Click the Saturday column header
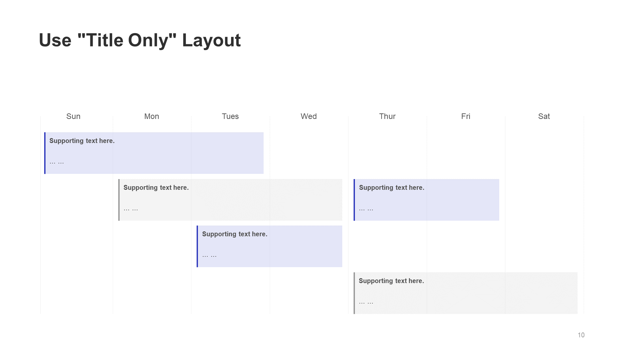This screenshot has height=351, width=624. pos(544,116)
